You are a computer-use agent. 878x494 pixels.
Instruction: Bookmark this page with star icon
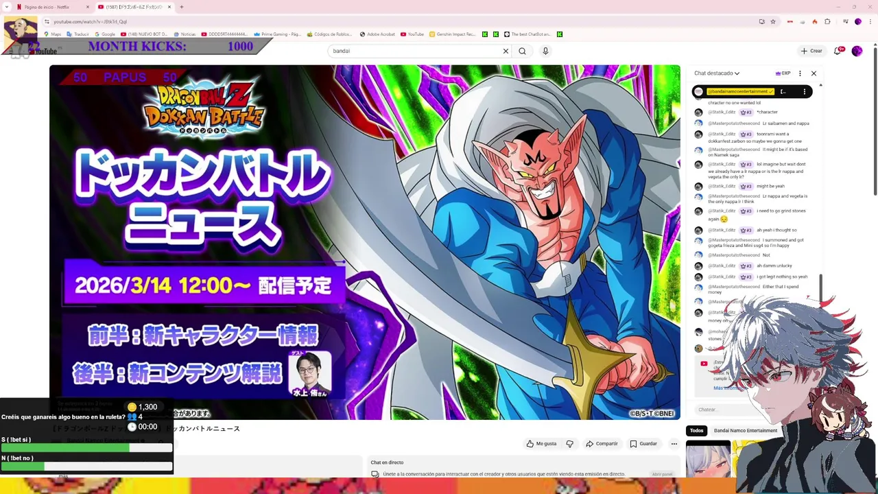coord(773,21)
